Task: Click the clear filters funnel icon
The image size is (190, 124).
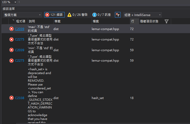Action: pyautogui.click(x=117, y=15)
